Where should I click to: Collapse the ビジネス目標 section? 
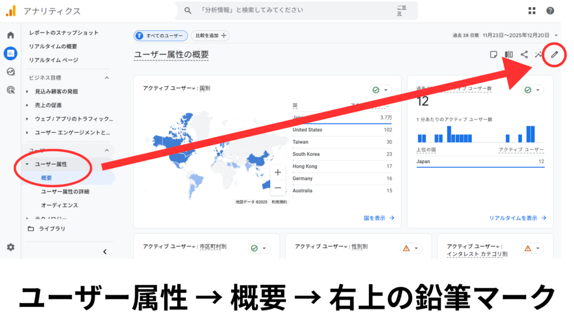pos(106,77)
